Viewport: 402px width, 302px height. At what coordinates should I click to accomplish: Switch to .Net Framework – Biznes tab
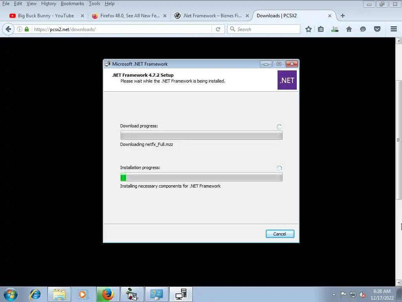click(208, 16)
